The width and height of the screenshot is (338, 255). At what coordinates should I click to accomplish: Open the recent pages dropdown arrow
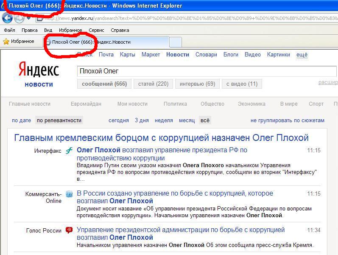29,18
